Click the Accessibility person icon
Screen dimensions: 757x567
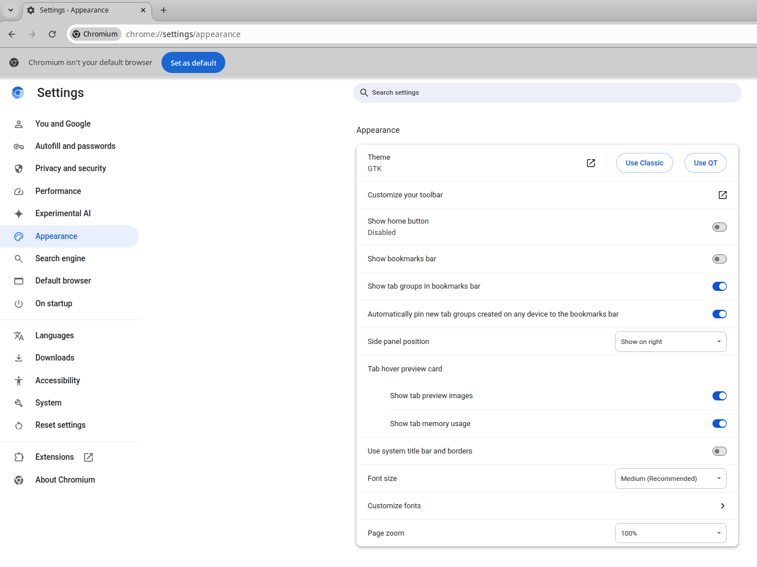coord(19,380)
